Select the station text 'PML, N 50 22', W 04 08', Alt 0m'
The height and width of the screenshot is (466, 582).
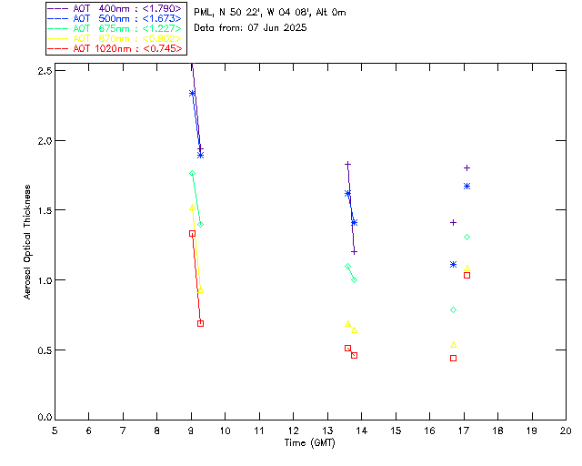point(270,13)
